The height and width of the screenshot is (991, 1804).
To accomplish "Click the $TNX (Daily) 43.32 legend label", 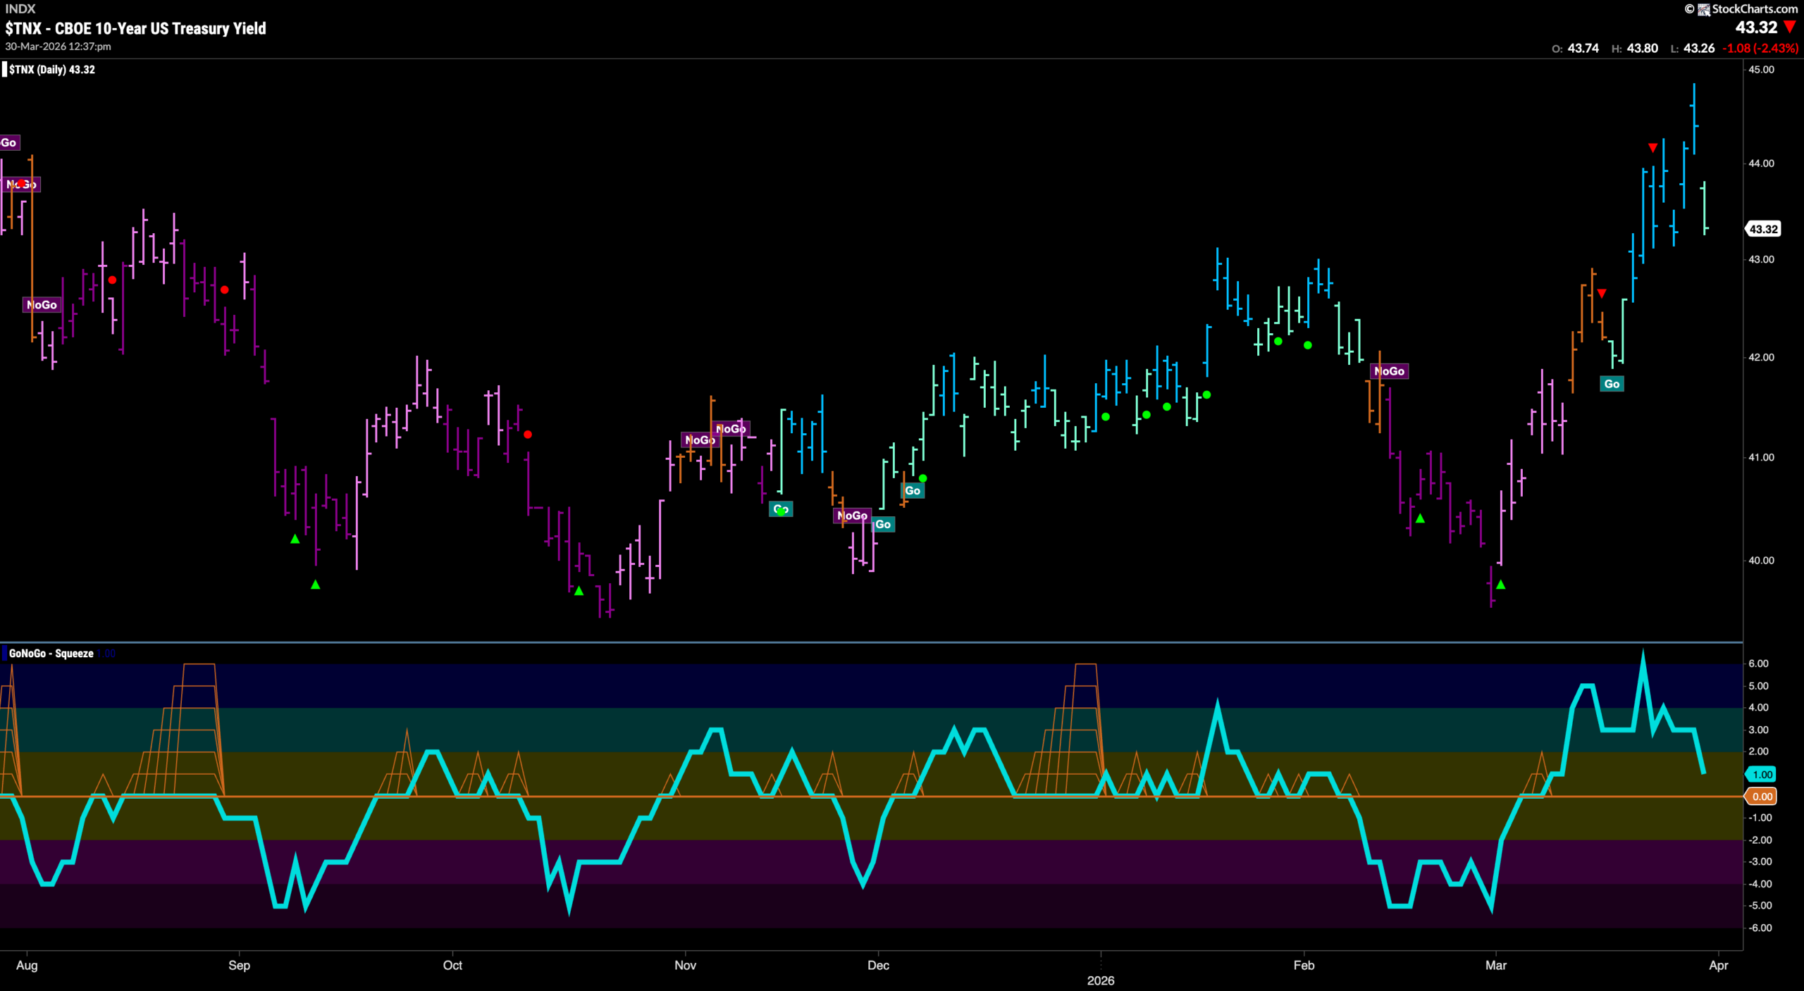I will pos(52,70).
